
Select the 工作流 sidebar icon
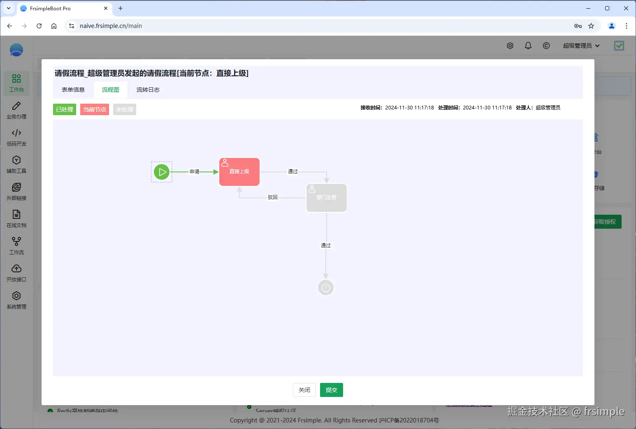click(16, 246)
